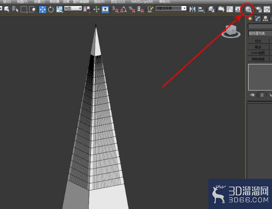
Task: Open Select by Name list
Action: 15,9
